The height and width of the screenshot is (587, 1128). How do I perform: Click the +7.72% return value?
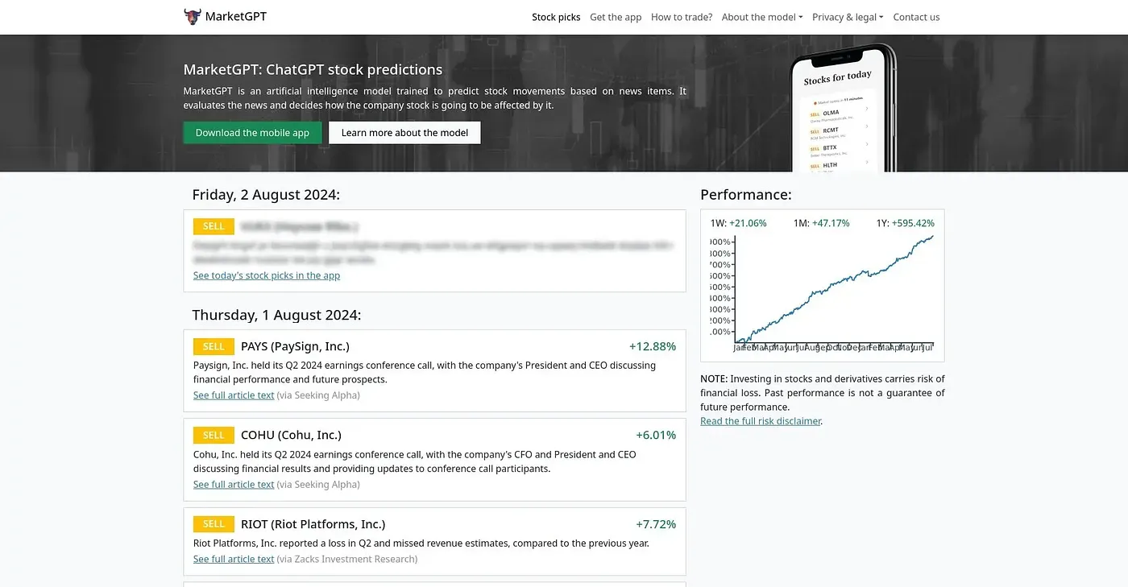point(656,524)
